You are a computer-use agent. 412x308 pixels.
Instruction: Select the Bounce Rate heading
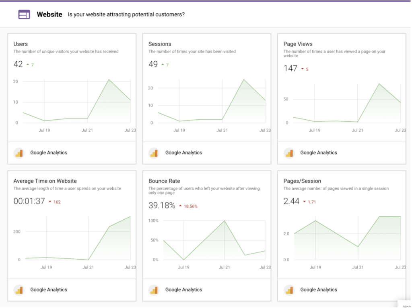(164, 181)
